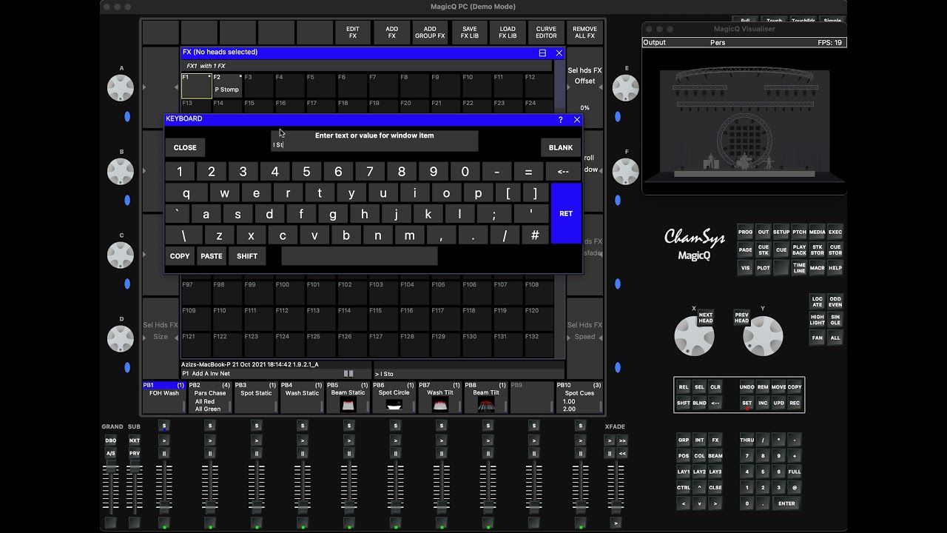Screen dimensions: 947x533
Task: Click the Y encoder wheel
Action: point(763,336)
